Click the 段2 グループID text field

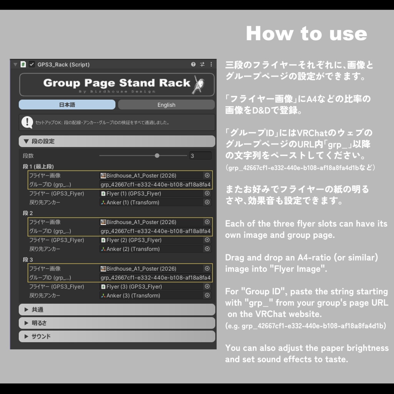click(155, 231)
